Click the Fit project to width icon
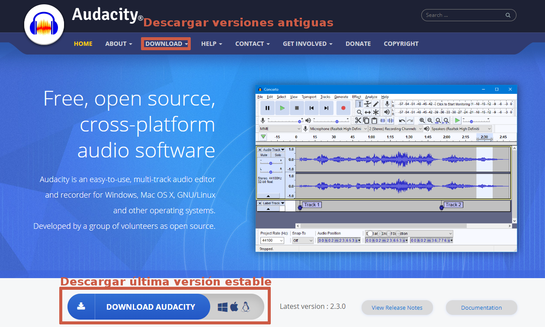Image resolution: width=545 pixels, height=327 pixels. coord(446,120)
